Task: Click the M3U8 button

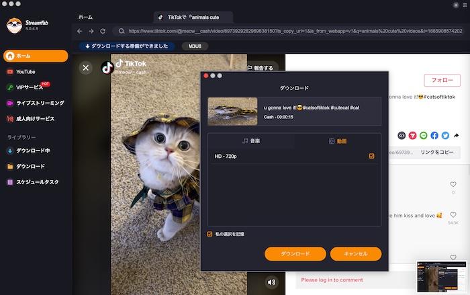Action: point(195,46)
